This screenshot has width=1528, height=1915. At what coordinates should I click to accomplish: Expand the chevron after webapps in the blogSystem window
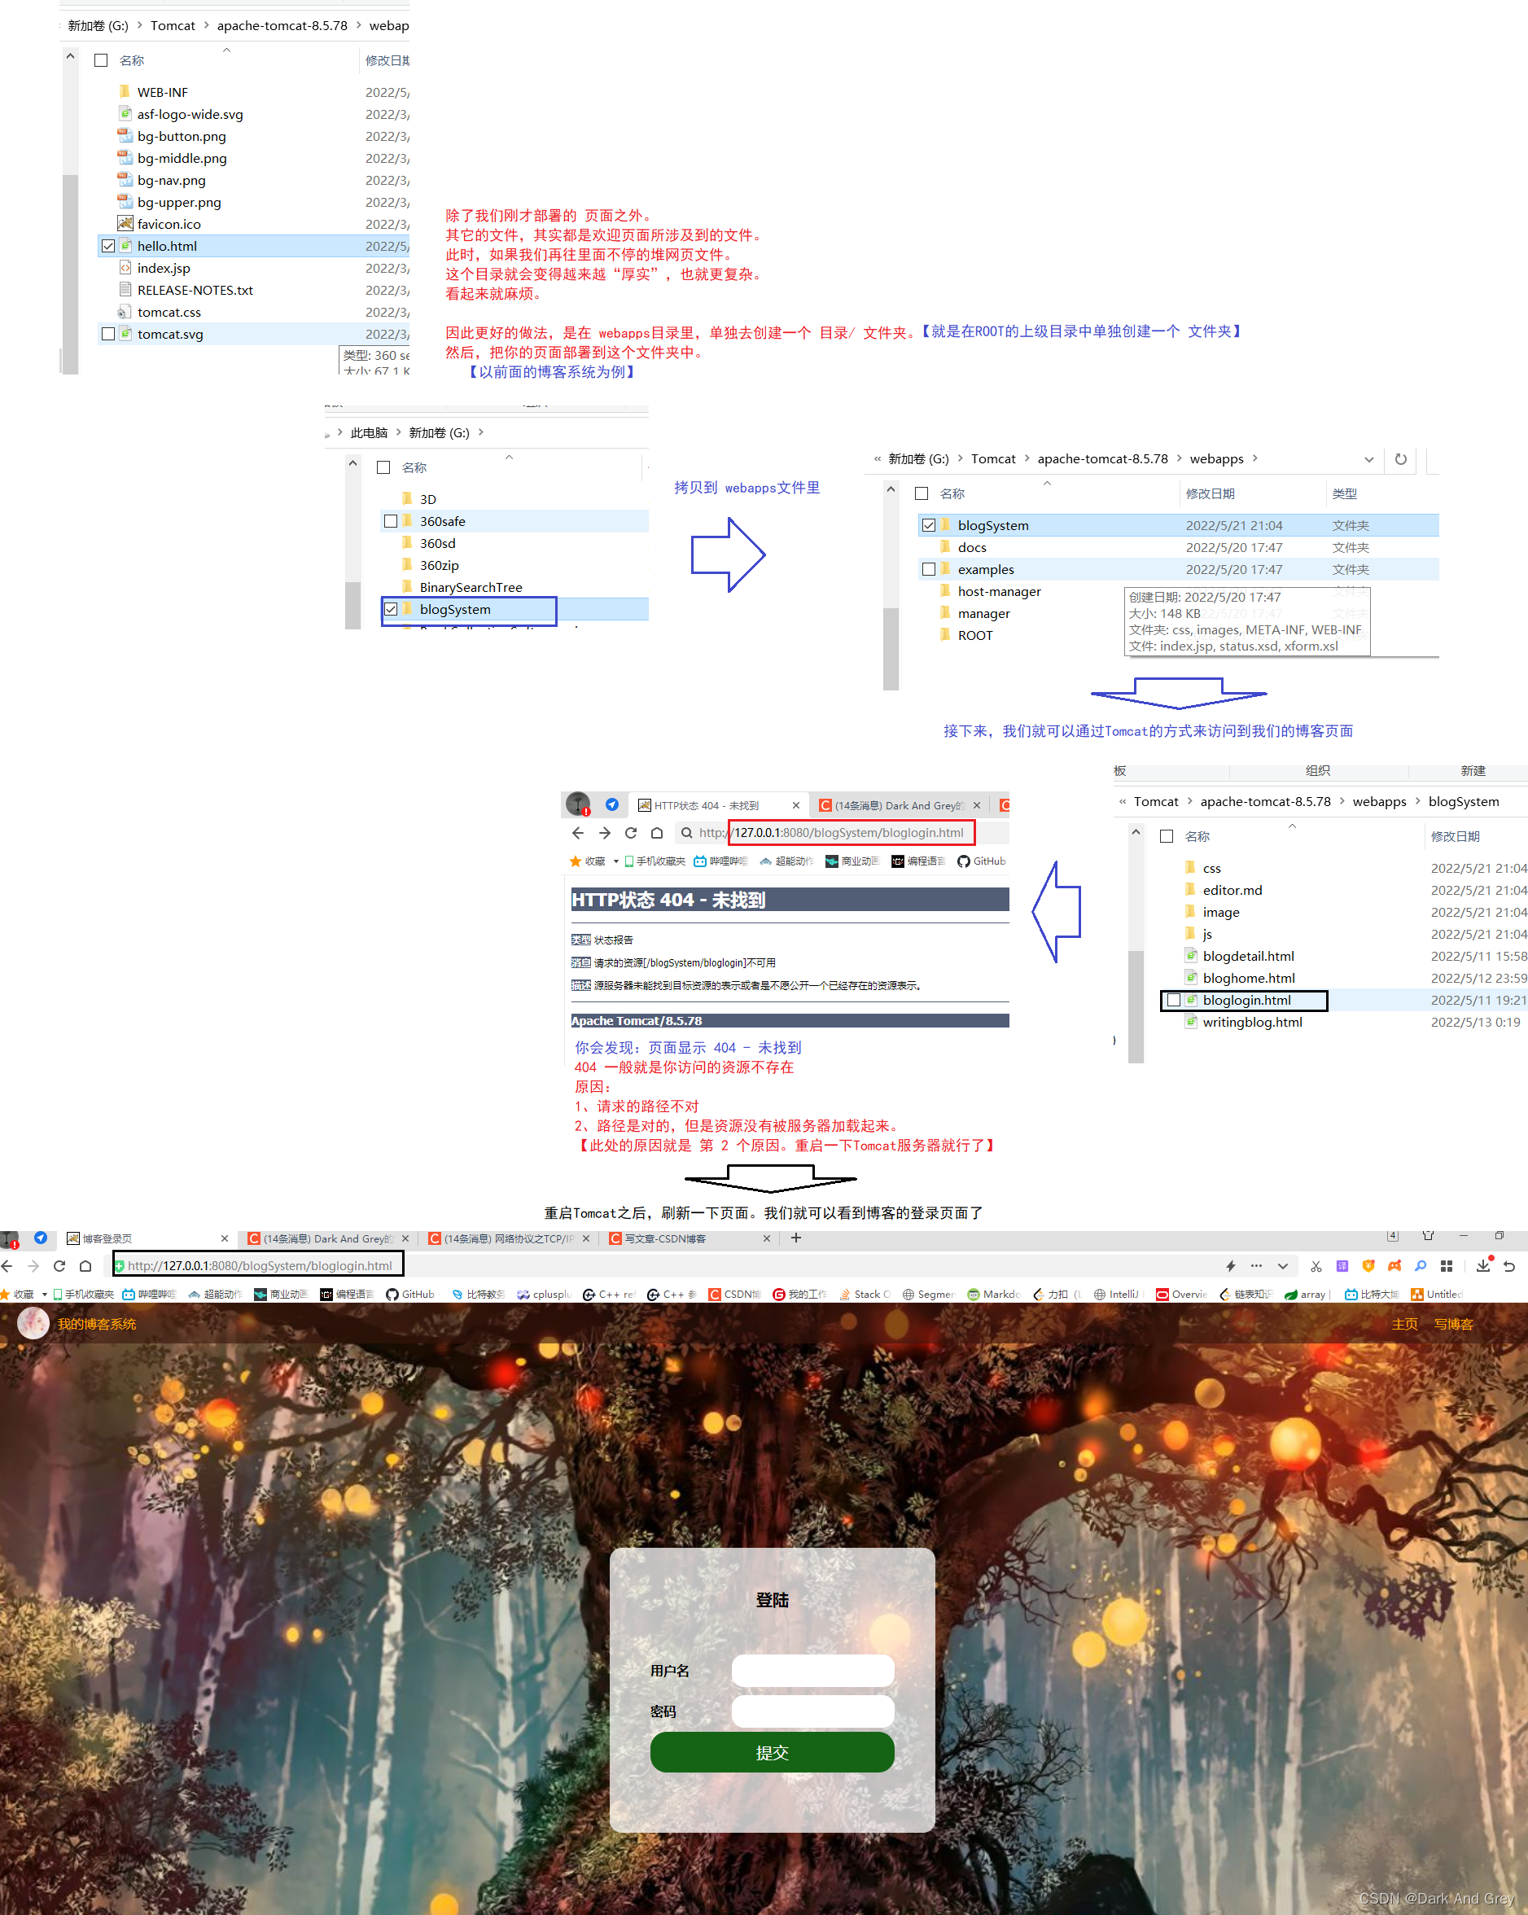point(1418,801)
